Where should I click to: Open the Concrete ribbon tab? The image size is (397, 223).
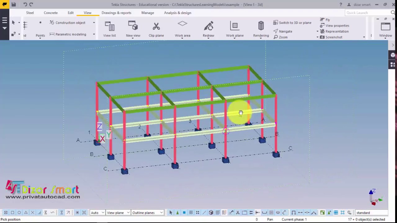[x=51, y=13]
